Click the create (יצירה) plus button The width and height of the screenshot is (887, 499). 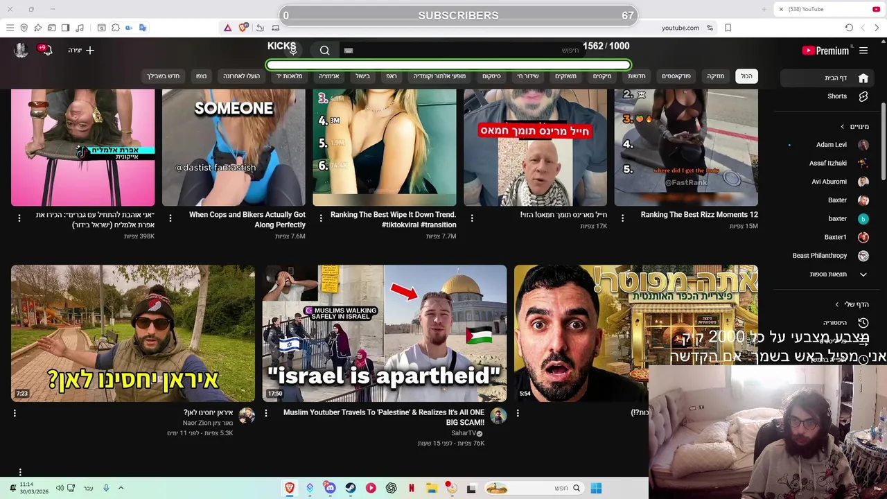click(81, 50)
